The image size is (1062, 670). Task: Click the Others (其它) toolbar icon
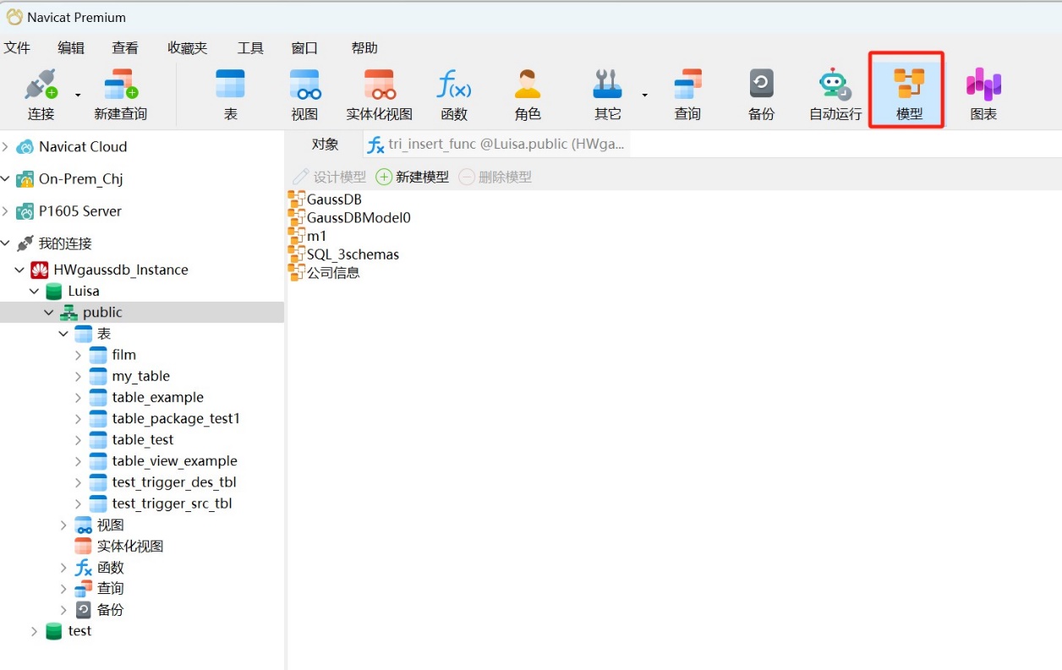(x=607, y=94)
